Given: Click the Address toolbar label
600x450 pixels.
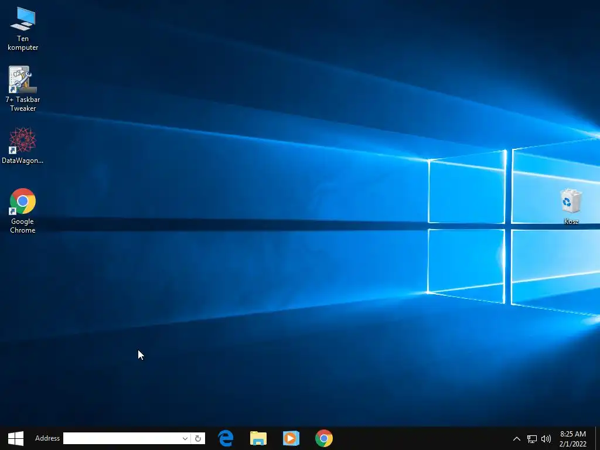Looking at the screenshot, I should click(47, 438).
